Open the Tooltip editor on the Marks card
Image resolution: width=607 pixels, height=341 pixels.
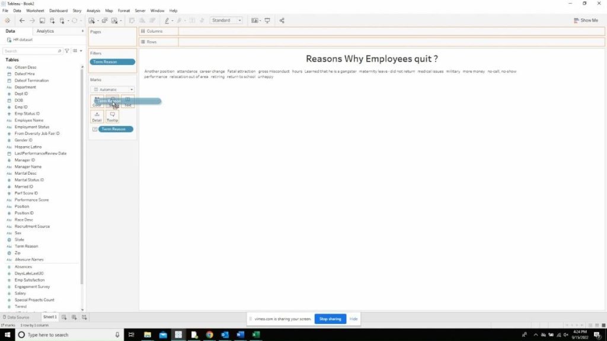point(112,116)
